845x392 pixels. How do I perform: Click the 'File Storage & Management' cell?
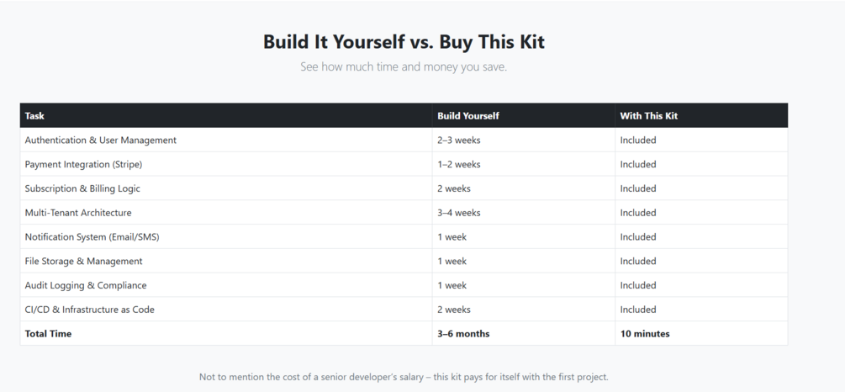point(83,262)
